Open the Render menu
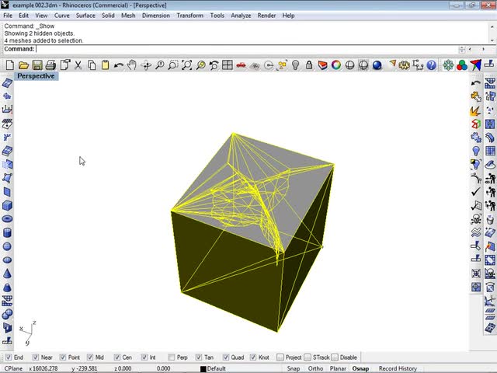The width and height of the screenshot is (497, 373). tap(266, 16)
